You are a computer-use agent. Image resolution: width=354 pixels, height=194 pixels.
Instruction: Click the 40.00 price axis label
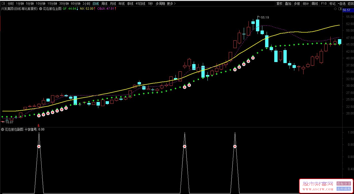pyautogui.click(x=350, y=58)
